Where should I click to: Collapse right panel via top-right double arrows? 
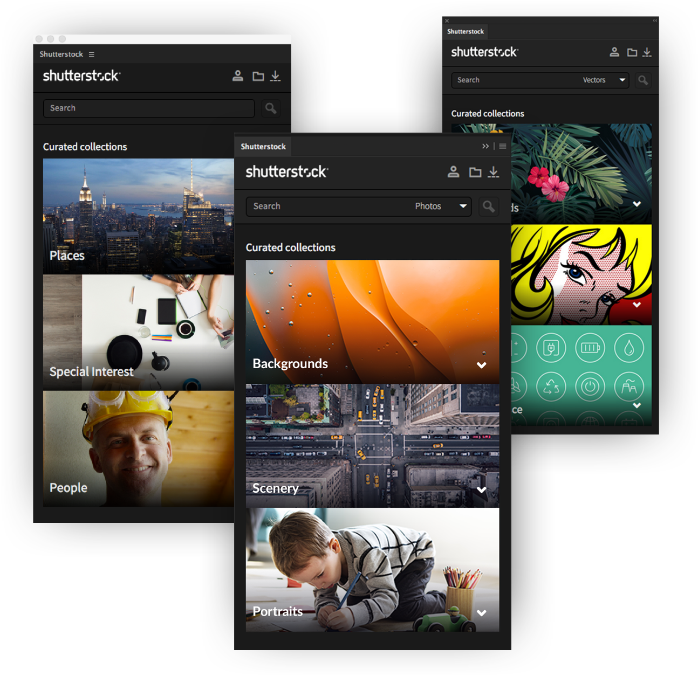pos(655,20)
